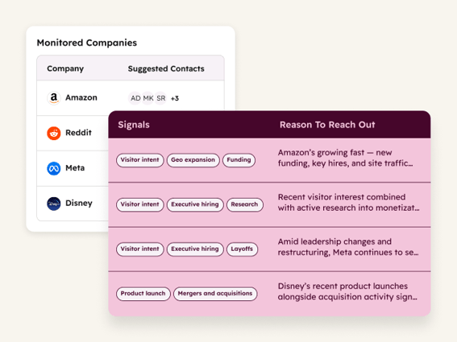Click the Reddit logo icon
Screen dimensions: 457x342
[54, 133]
